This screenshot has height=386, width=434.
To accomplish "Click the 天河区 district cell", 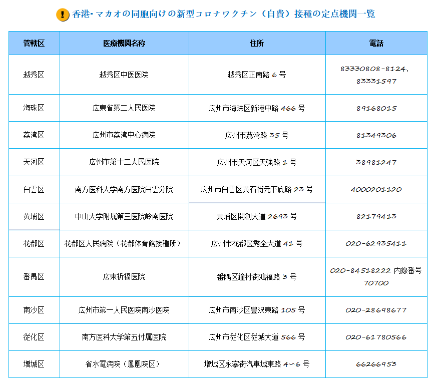I will pos(34,162).
